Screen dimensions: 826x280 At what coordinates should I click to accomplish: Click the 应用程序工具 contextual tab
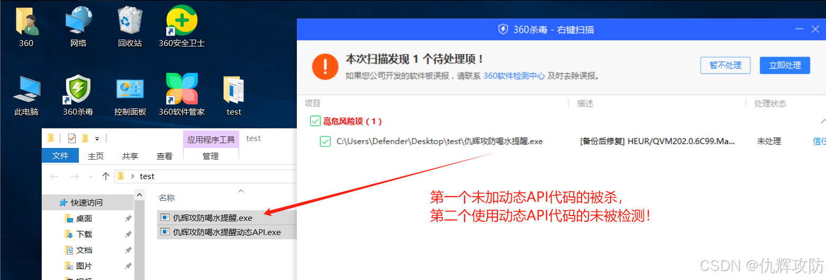point(211,139)
